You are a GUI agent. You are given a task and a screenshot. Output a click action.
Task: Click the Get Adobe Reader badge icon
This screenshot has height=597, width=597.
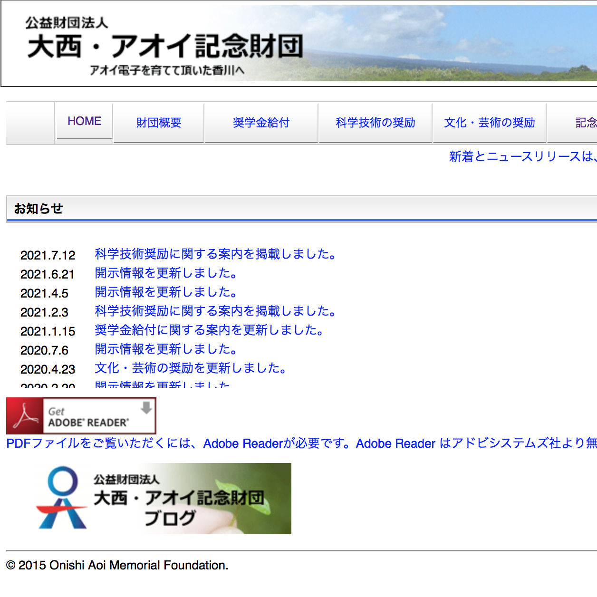(81, 416)
